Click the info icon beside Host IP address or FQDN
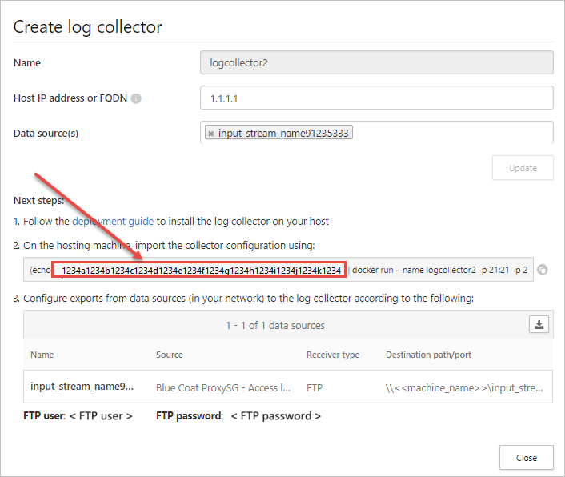This screenshot has width=565, height=477. 136,99
